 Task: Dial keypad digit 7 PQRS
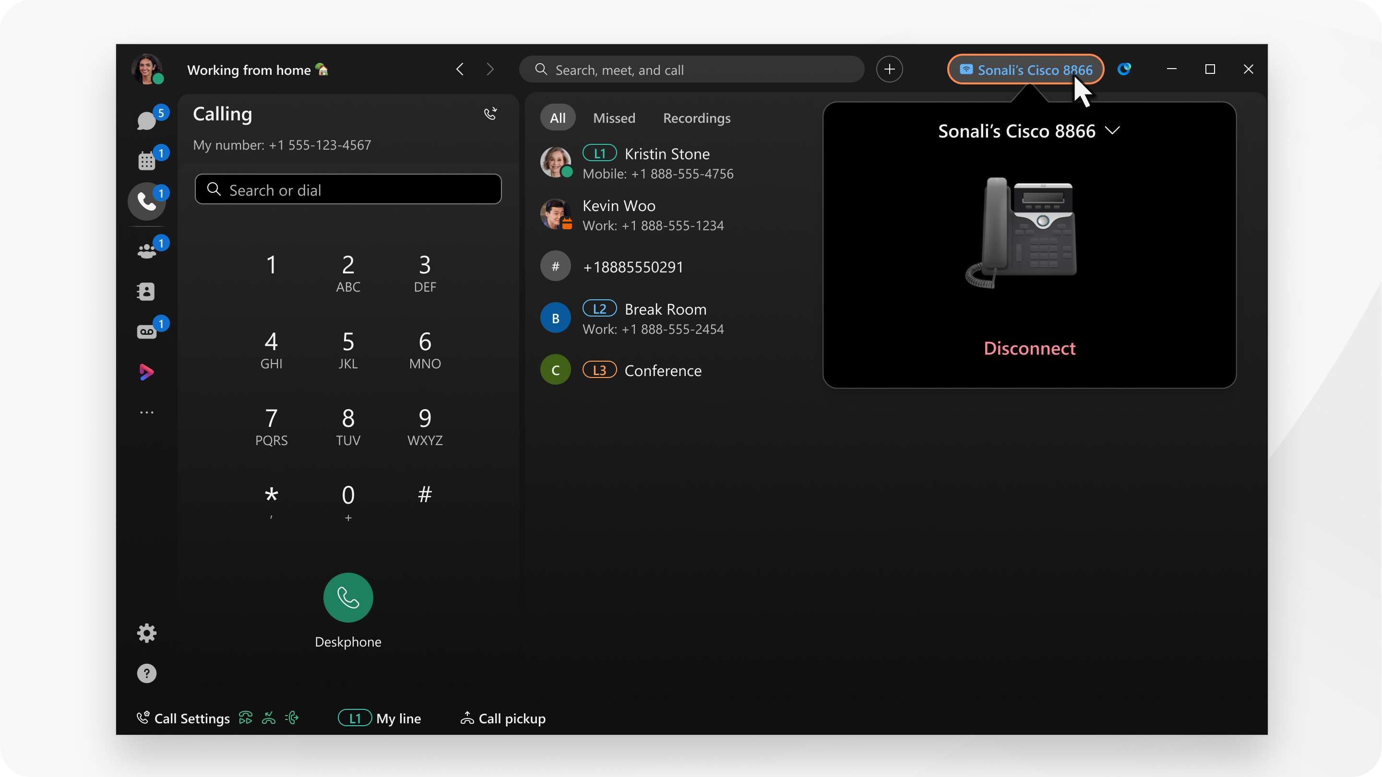[x=272, y=426]
